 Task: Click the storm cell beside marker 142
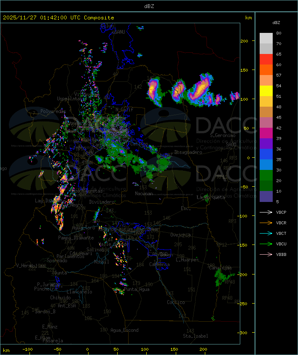pyautogui.click(x=154, y=91)
